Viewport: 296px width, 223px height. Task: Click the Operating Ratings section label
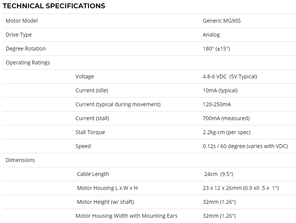pos(28,63)
